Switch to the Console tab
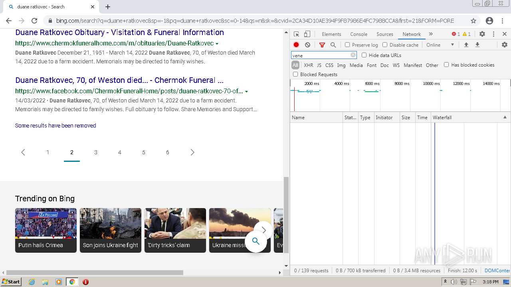This screenshot has width=511, height=287. tap(358, 34)
